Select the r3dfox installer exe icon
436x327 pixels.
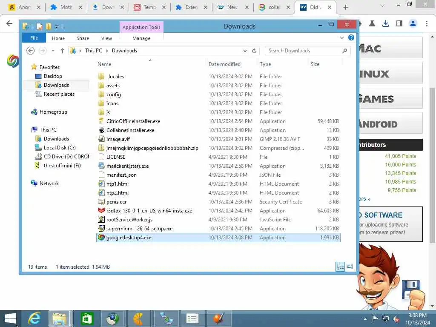(101, 210)
